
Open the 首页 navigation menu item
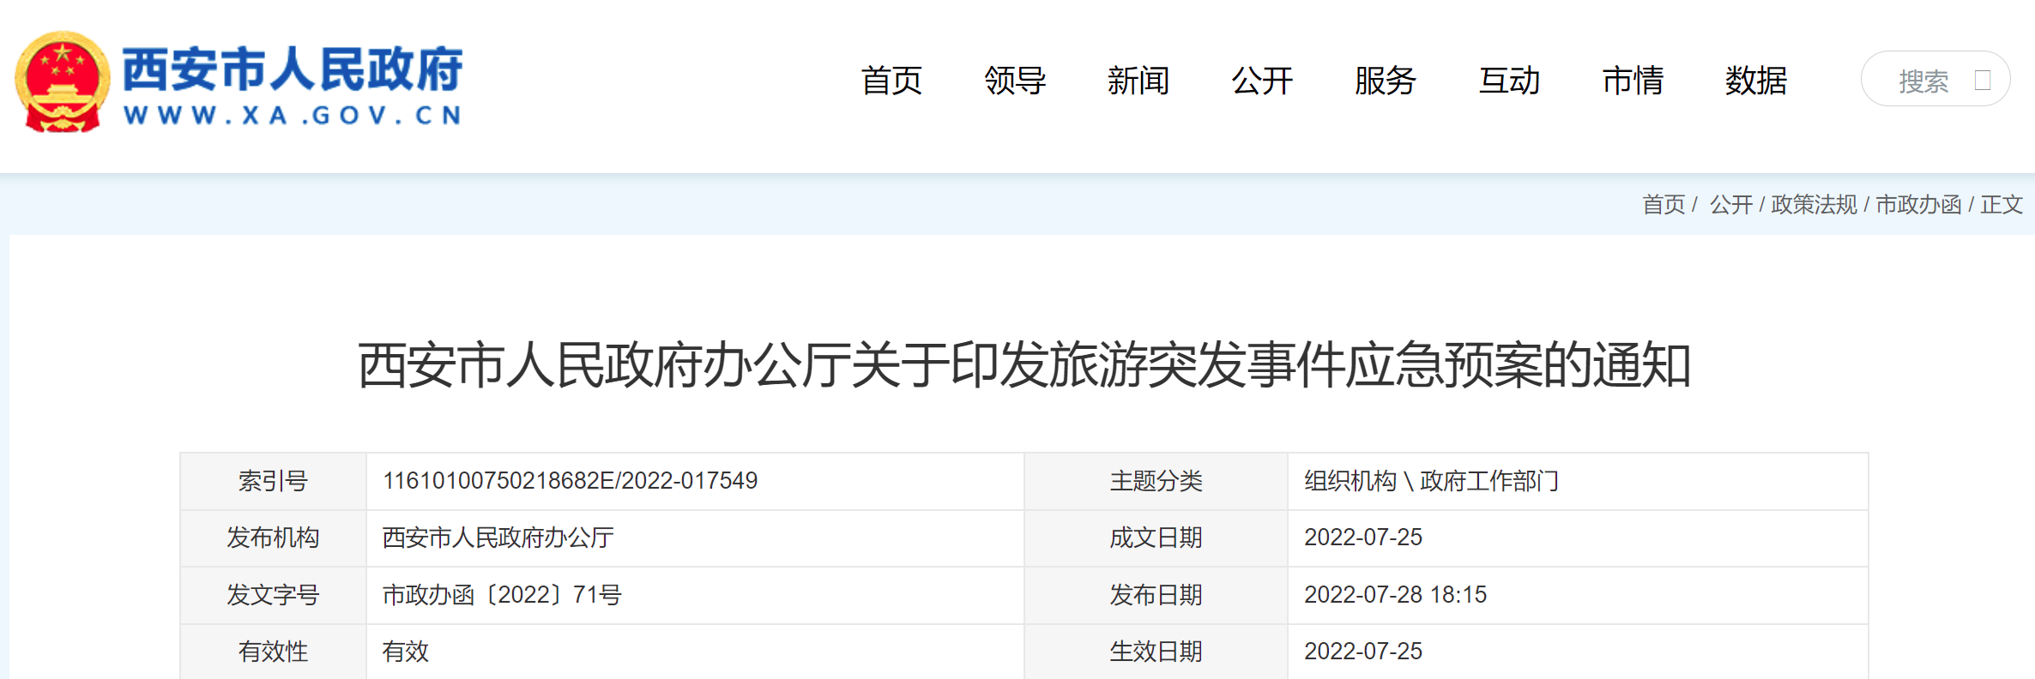(x=891, y=81)
